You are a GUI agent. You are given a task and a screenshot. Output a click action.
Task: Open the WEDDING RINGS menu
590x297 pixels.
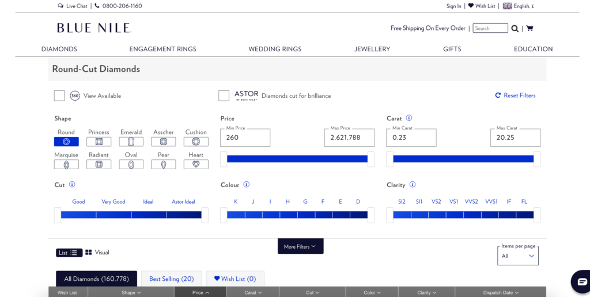pos(275,49)
